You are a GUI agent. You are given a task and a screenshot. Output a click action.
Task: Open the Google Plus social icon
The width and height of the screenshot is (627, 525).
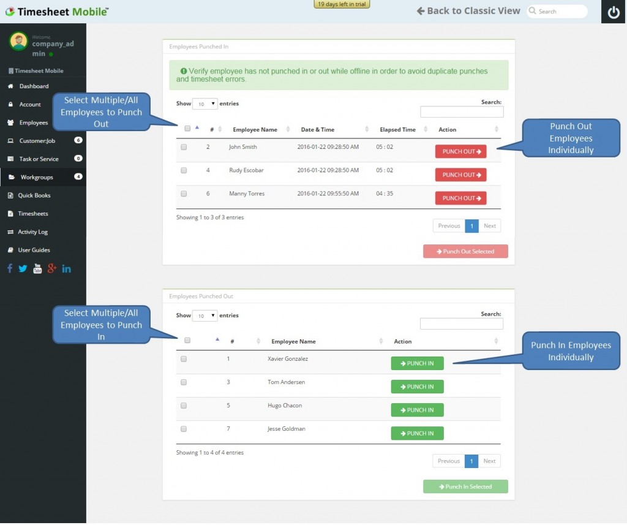(52, 268)
